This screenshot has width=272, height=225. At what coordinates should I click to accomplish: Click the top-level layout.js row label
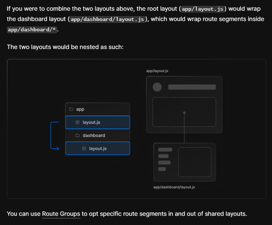click(x=91, y=122)
